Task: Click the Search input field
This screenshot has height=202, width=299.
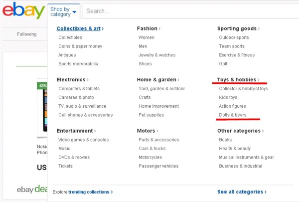Action: (189, 11)
